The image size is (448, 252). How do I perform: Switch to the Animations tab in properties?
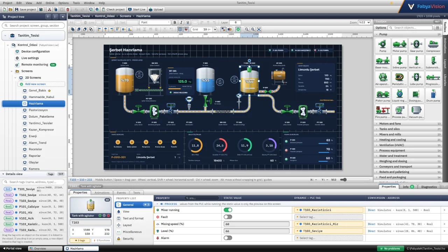(x=102, y=192)
